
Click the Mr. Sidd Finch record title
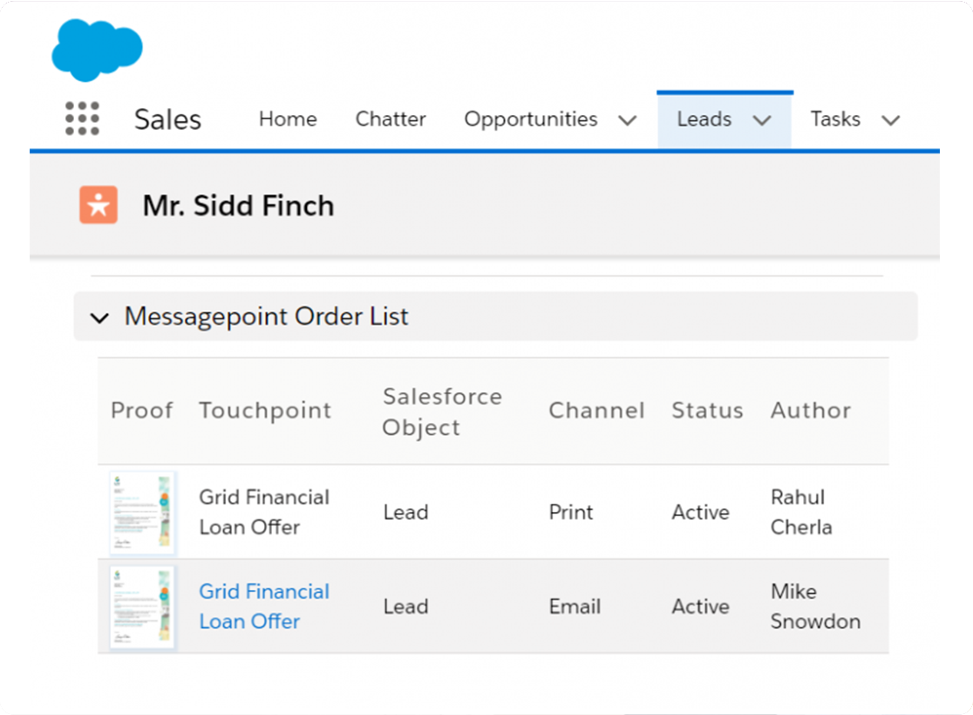coord(238,206)
